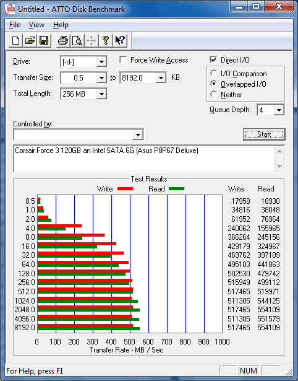Open the Total Length 256 MB dropdown
This screenshot has width=298, height=381.
[101, 94]
